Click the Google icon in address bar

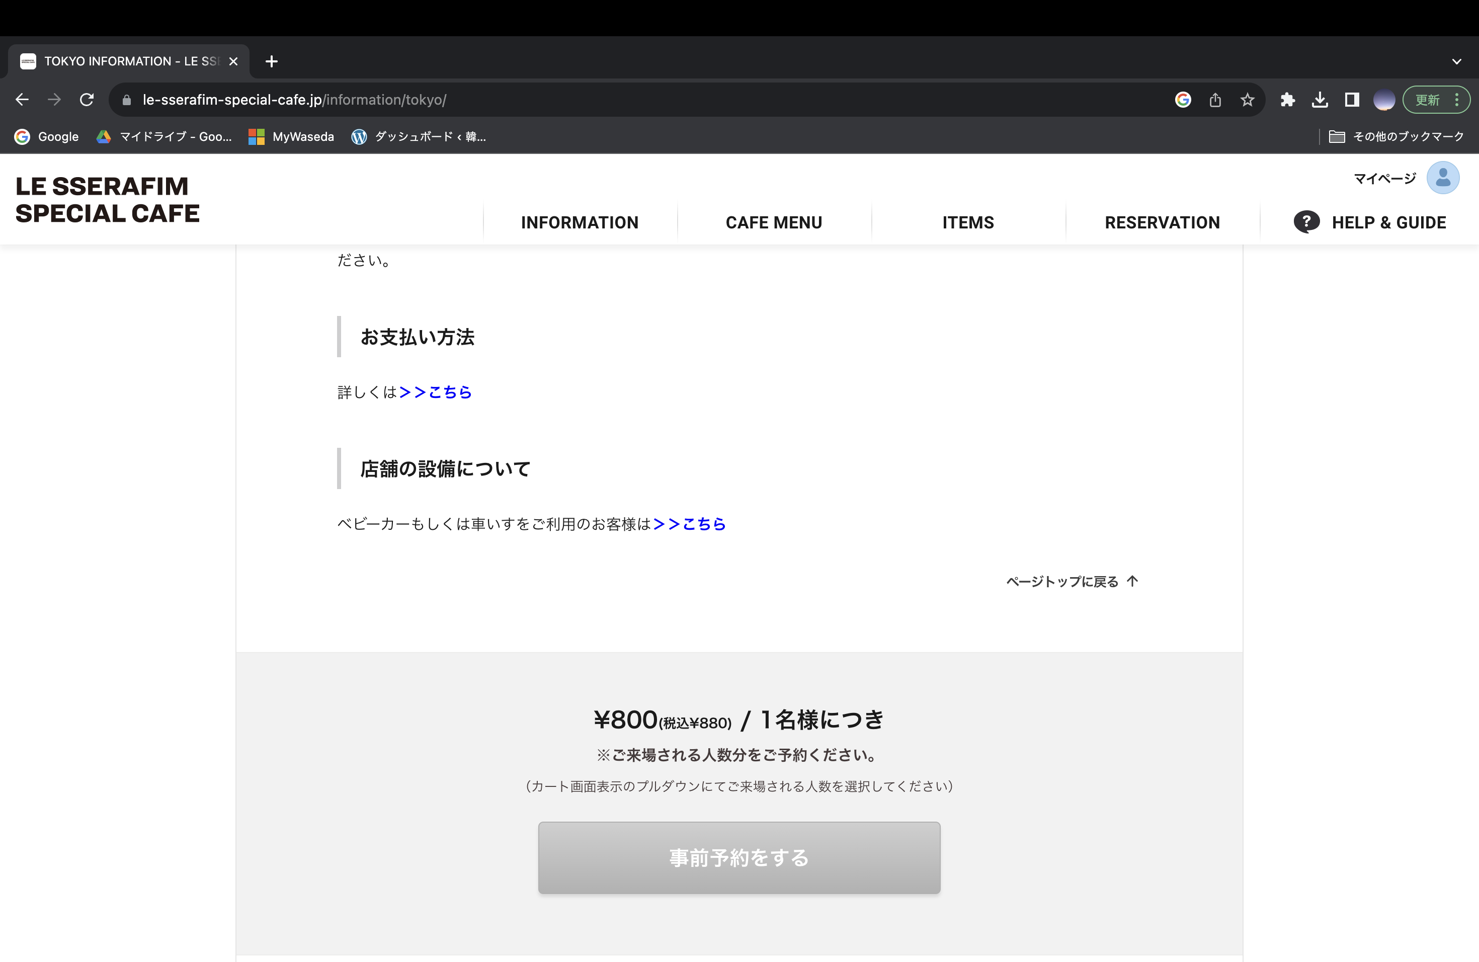pyautogui.click(x=1183, y=100)
